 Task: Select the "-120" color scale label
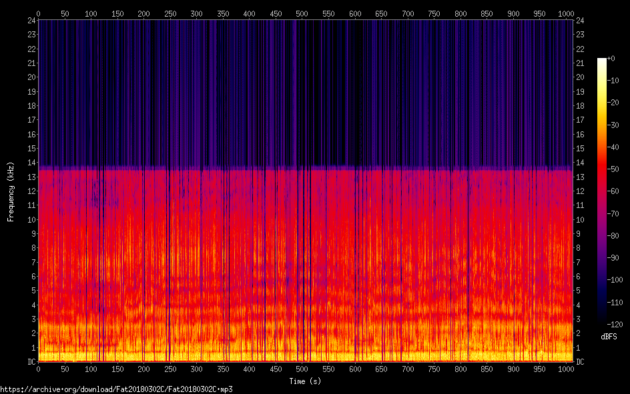pos(615,325)
